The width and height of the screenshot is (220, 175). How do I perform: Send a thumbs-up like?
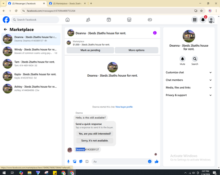(157, 161)
